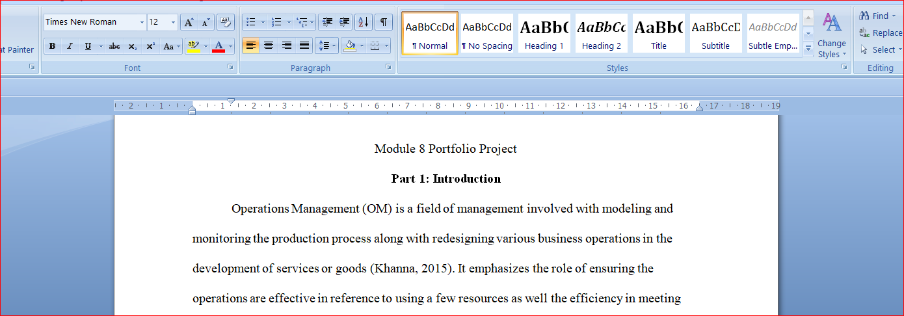Apply the Normal style
904x316 pixels.
(x=430, y=33)
